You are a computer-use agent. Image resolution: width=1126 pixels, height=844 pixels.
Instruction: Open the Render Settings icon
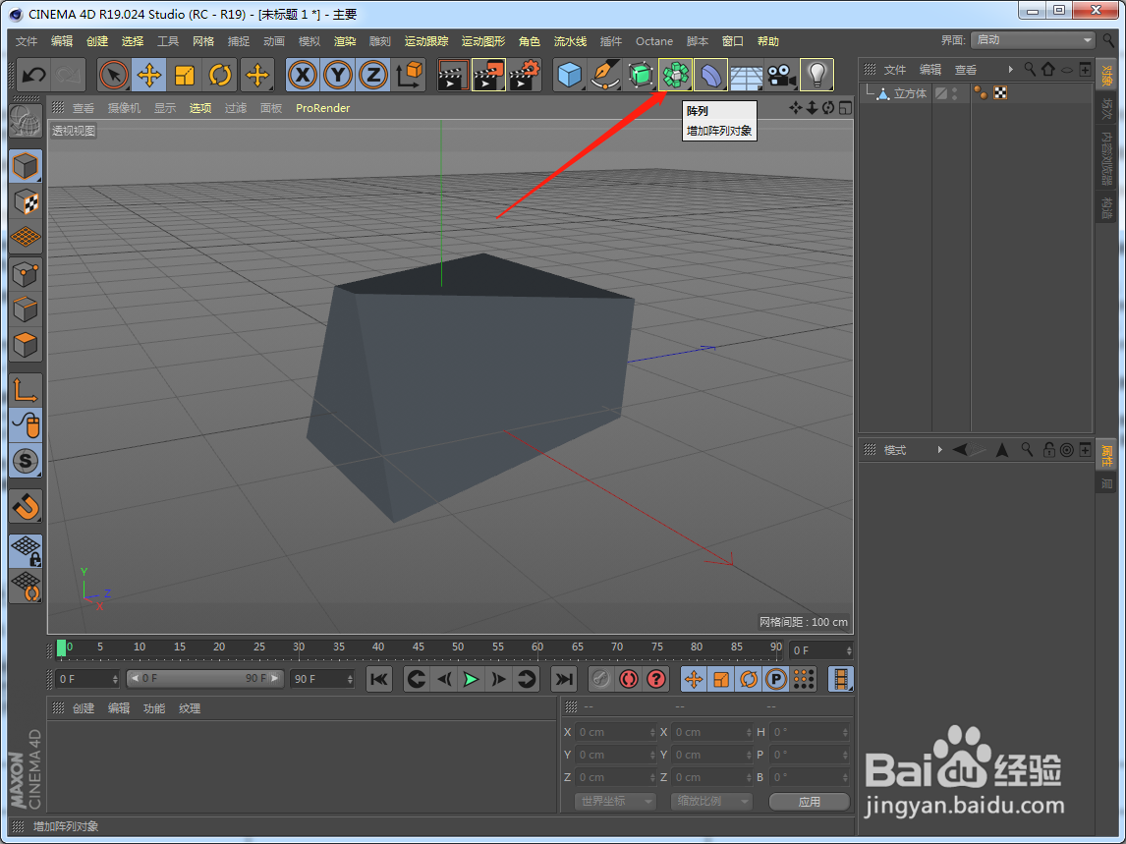coord(525,75)
